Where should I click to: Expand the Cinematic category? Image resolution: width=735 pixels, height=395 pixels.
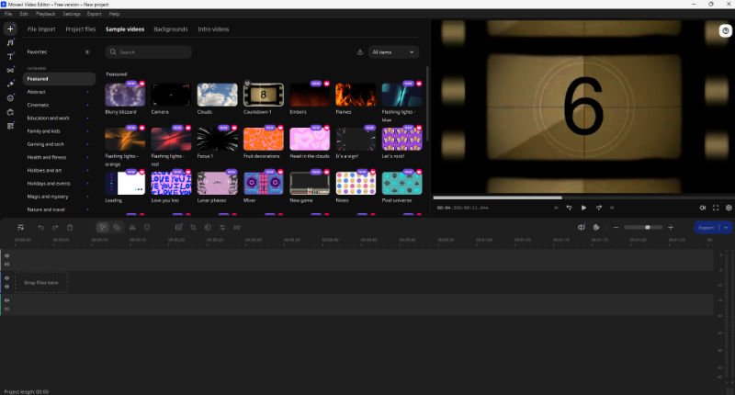click(x=87, y=105)
